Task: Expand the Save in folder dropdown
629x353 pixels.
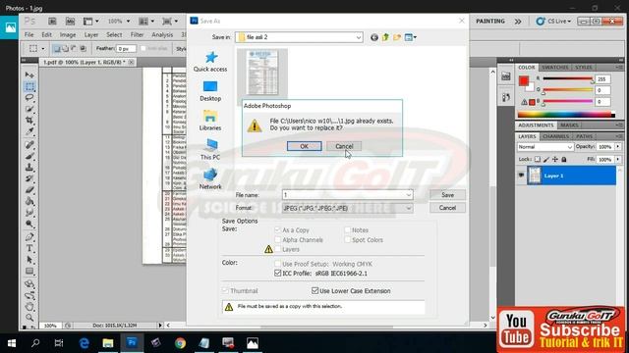Action: click(358, 37)
